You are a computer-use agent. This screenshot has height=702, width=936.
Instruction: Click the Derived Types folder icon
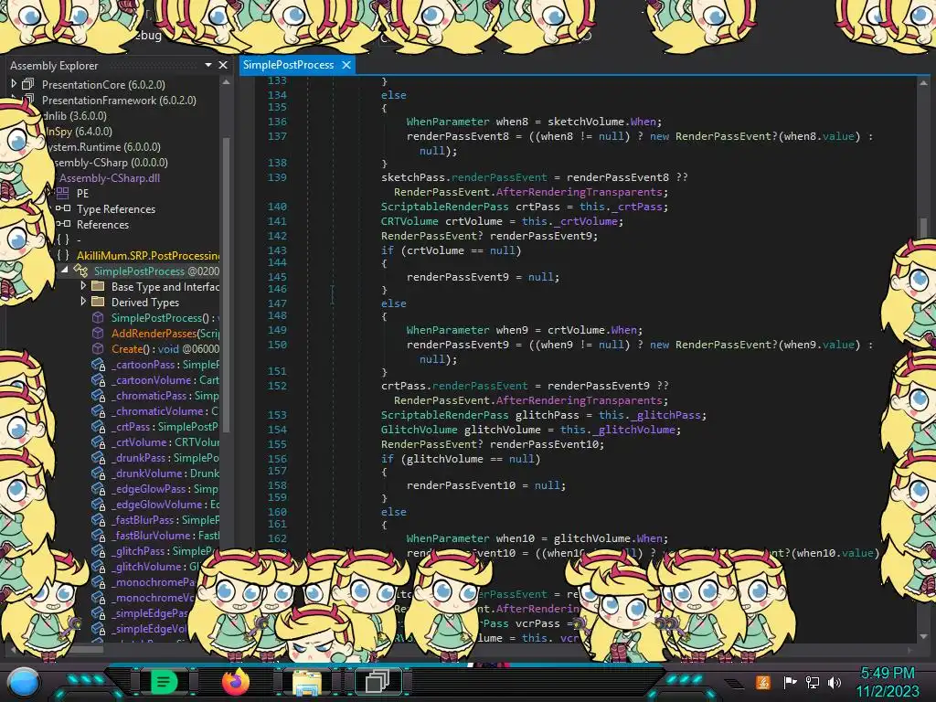98,302
